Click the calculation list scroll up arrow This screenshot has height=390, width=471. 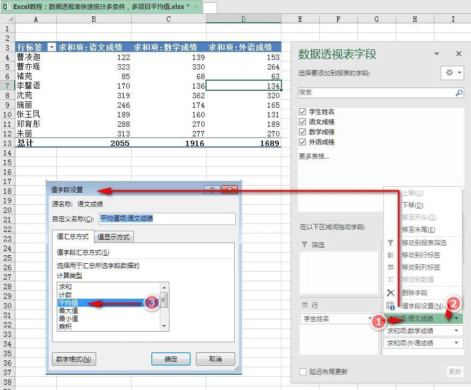click(x=164, y=287)
